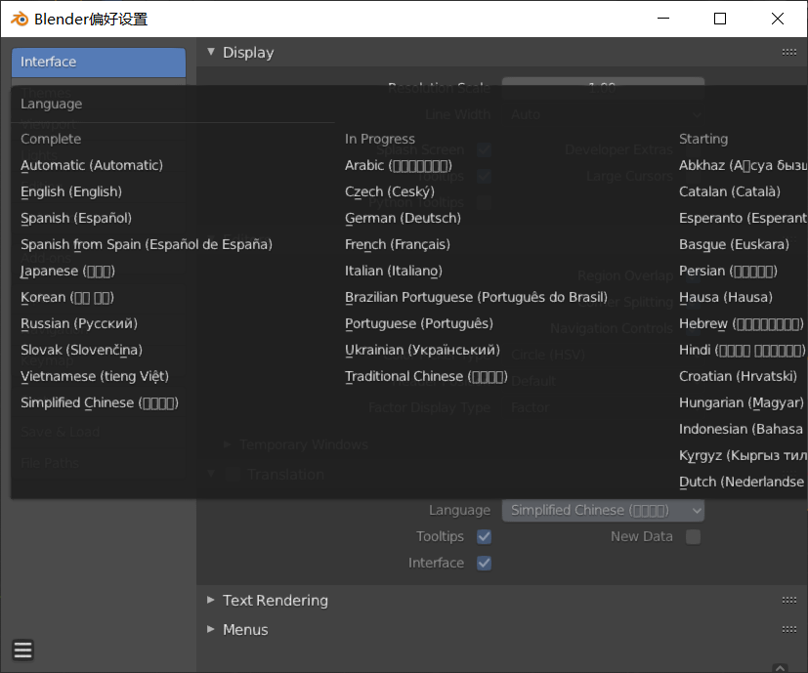This screenshot has height=673, width=808.
Task: Choose Ukrainian (Український) language
Action: [x=422, y=350]
